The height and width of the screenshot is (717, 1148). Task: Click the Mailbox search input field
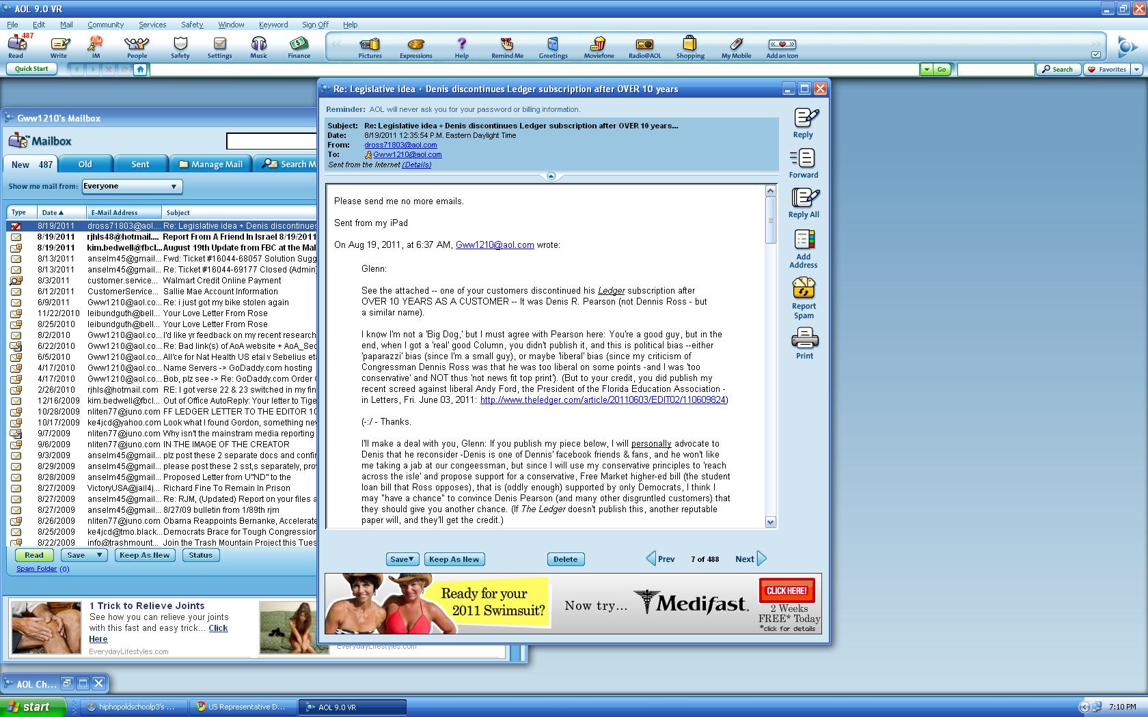[x=271, y=141]
